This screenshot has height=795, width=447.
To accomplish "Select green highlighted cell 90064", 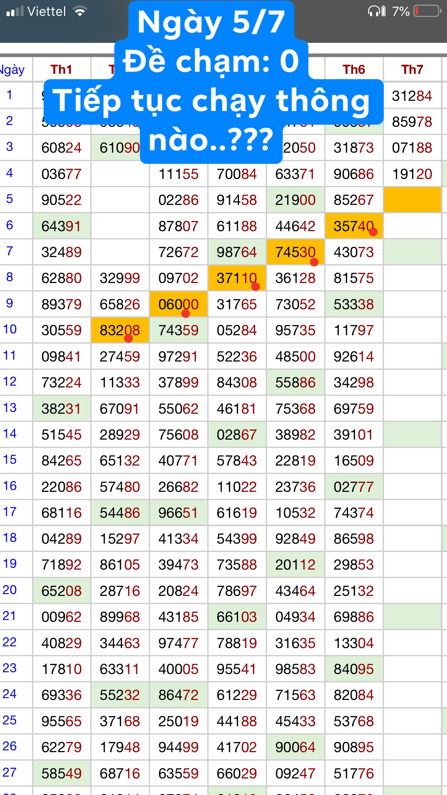I will (x=295, y=747).
